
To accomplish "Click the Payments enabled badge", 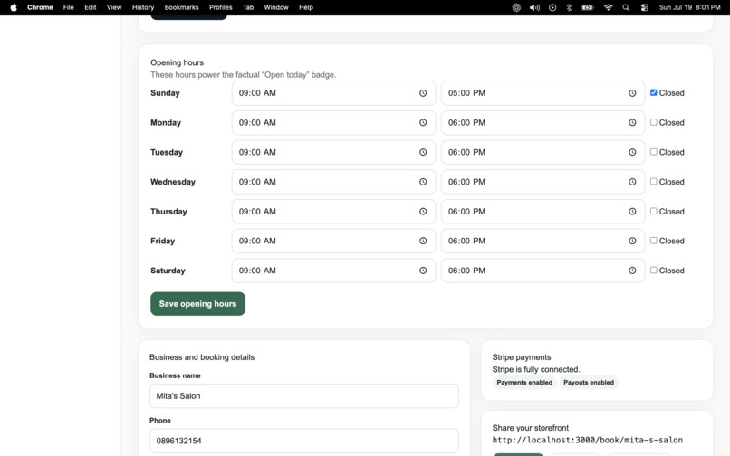I will (x=524, y=383).
